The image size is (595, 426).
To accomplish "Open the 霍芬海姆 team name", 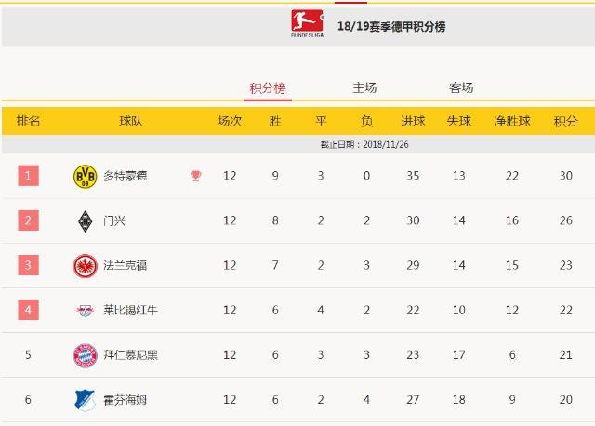I will (x=126, y=400).
